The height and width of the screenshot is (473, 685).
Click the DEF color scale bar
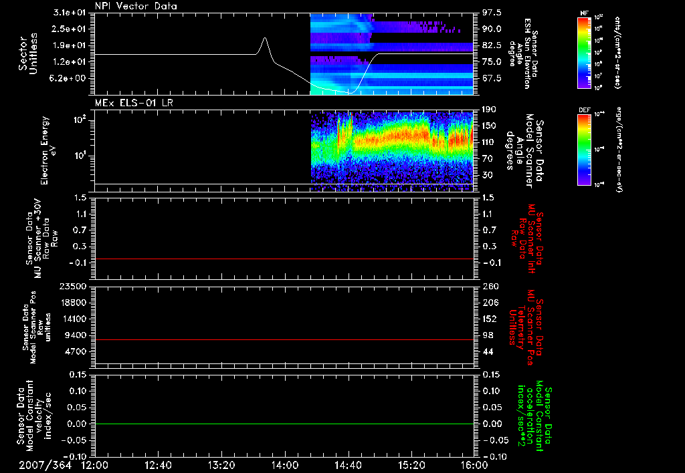point(584,150)
